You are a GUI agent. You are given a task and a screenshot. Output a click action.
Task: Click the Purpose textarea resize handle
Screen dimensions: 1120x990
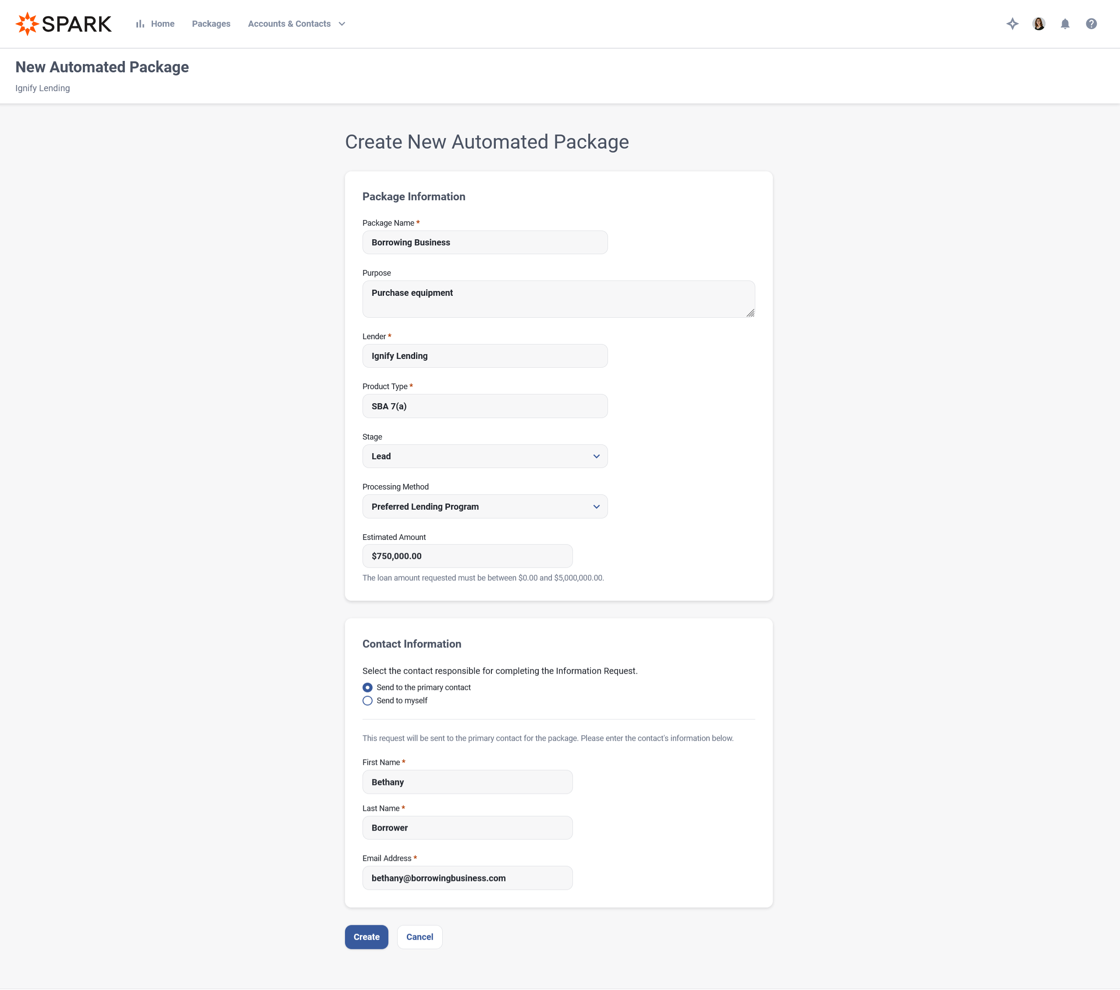tap(750, 313)
